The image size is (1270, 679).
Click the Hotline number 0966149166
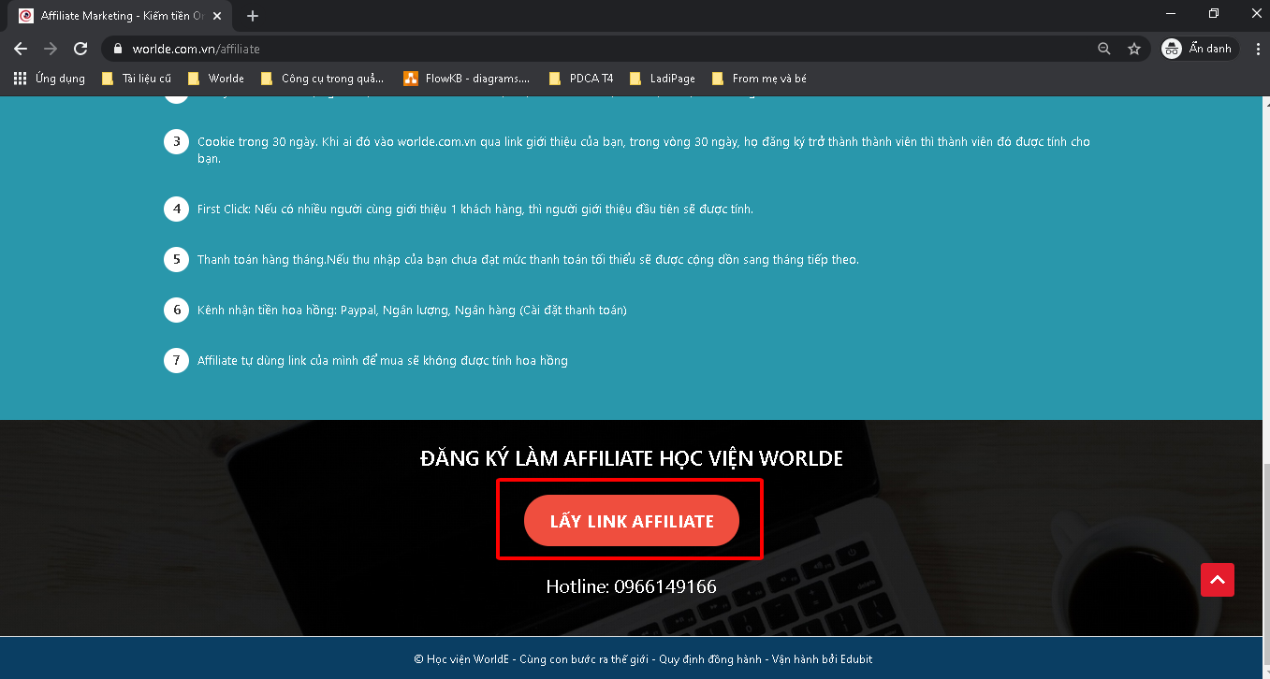(x=632, y=586)
